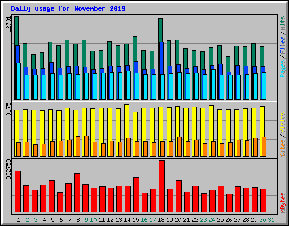Click day label '1' on the x-axis

point(19,220)
